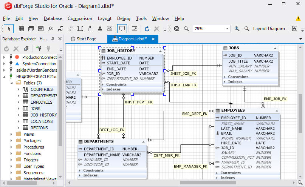305x187 pixels.
Task: Refresh the diagram with the blue arrow
Action: coord(147,29)
